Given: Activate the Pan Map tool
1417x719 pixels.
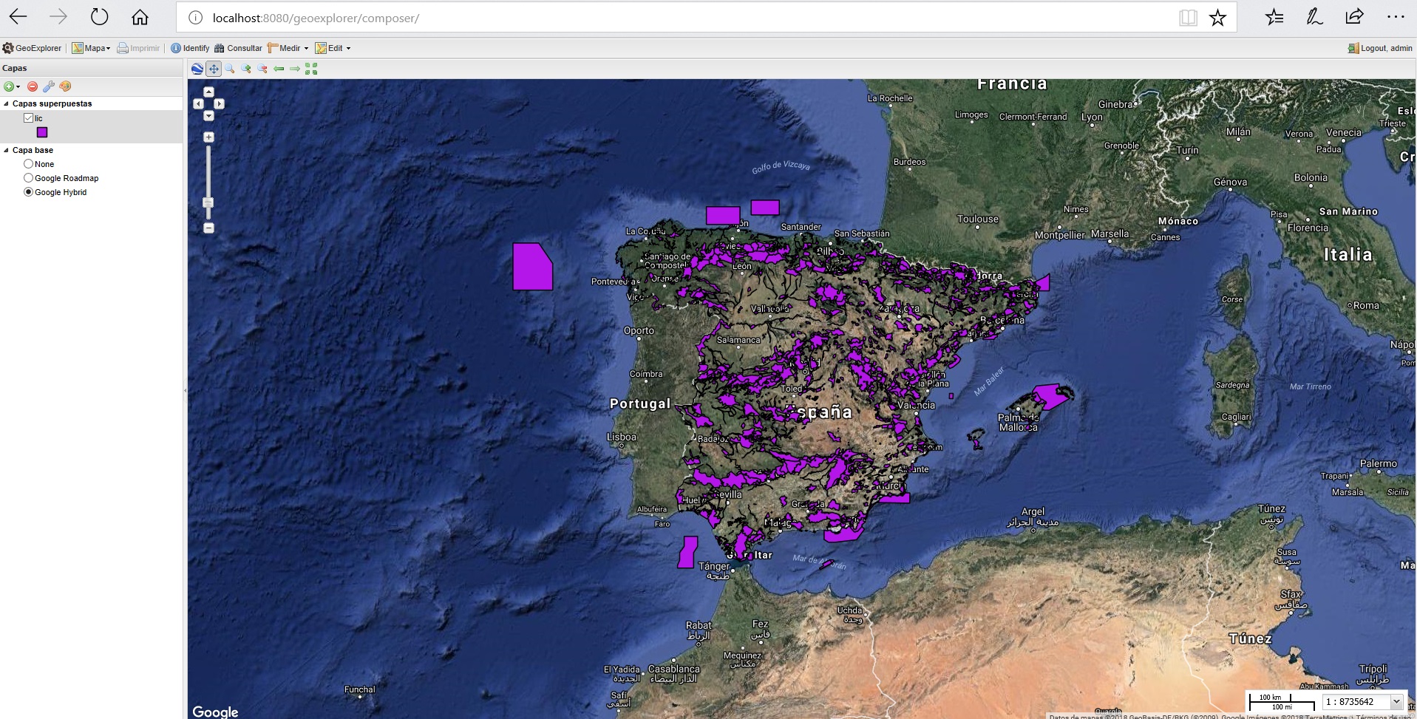Looking at the screenshot, I should 214,69.
